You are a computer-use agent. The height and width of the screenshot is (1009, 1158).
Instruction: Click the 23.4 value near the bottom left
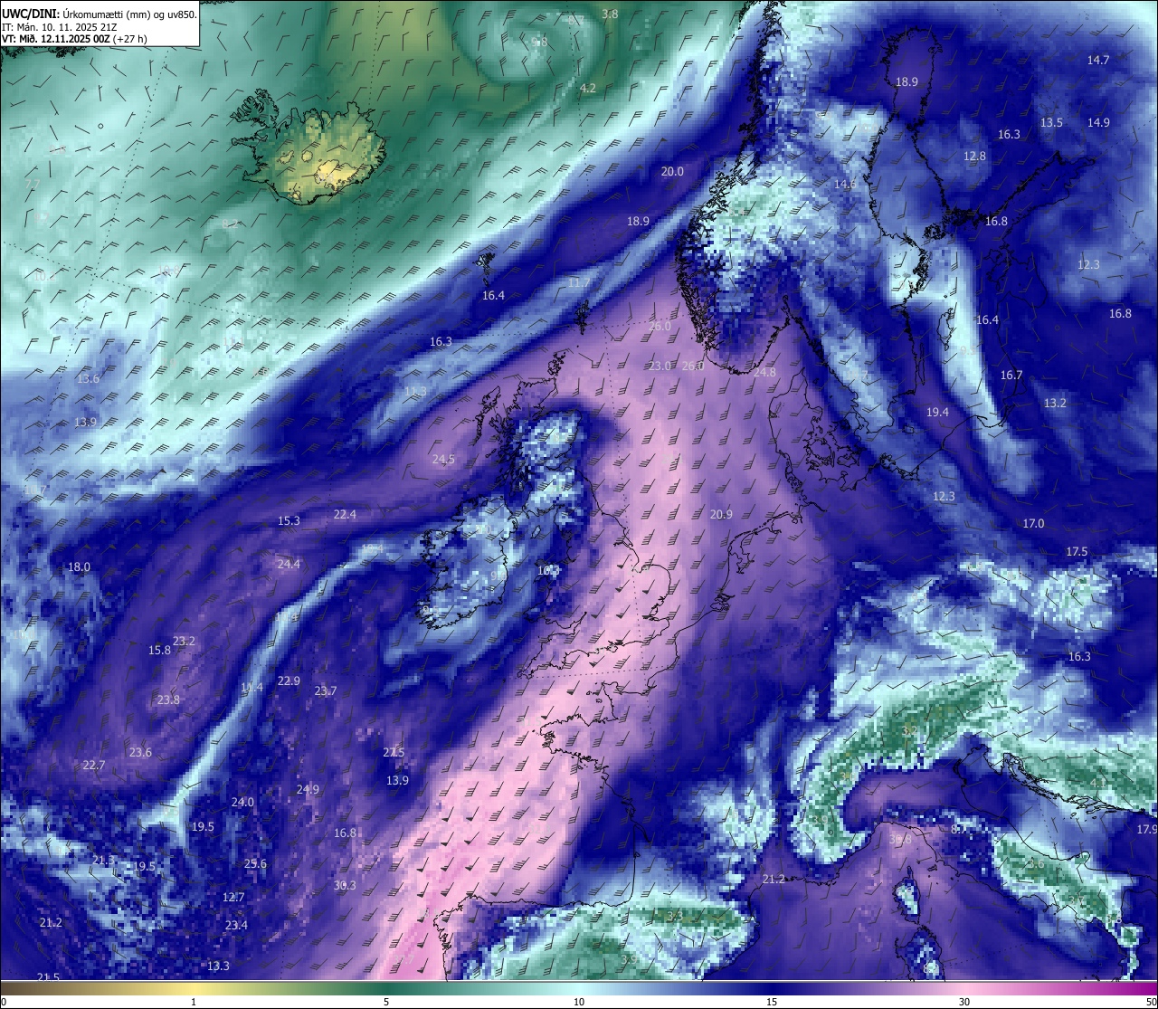point(236,925)
